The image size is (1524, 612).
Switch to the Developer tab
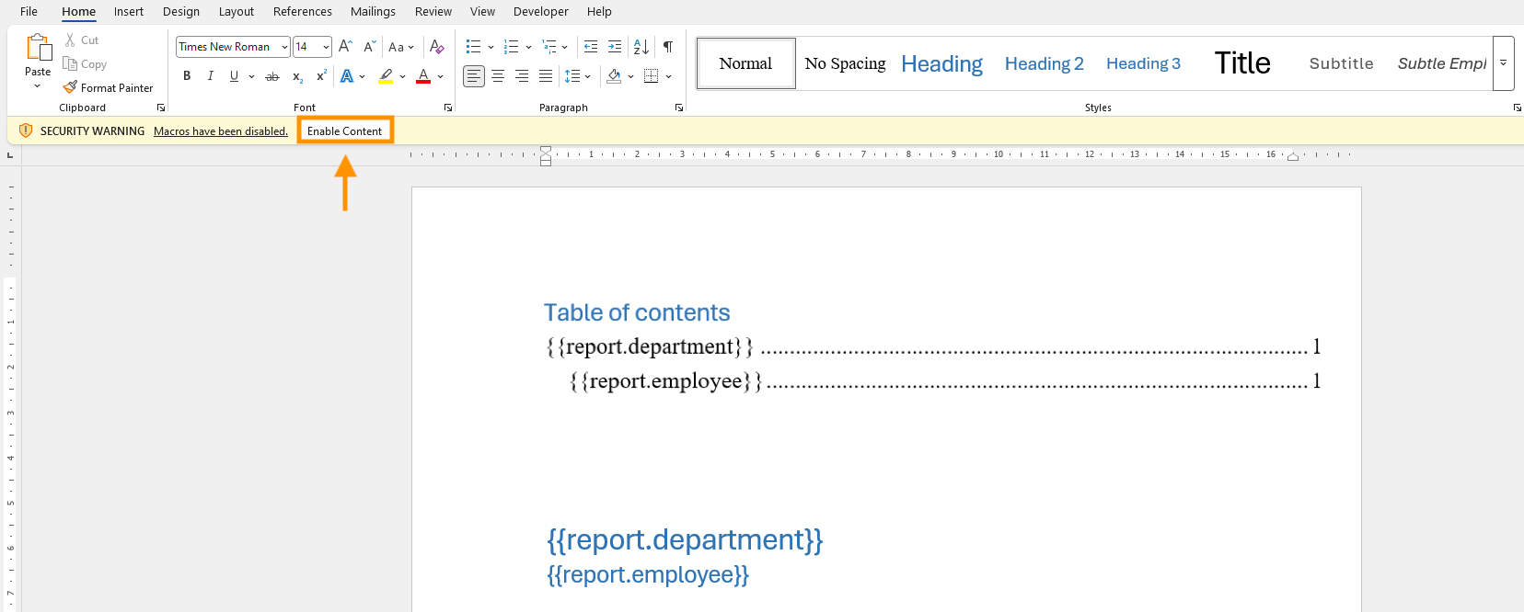(x=541, y=11)
